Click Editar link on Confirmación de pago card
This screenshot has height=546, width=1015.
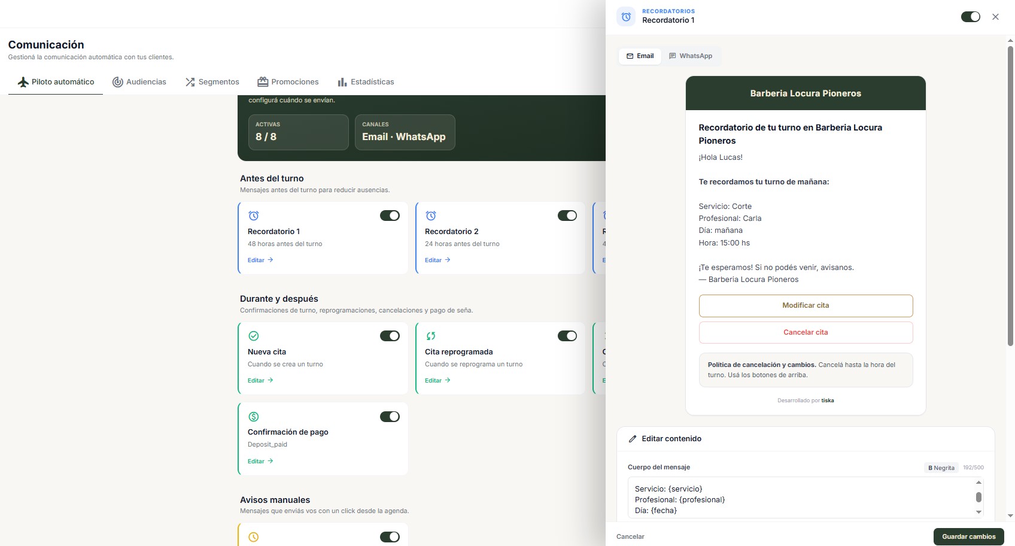point(260,462)
